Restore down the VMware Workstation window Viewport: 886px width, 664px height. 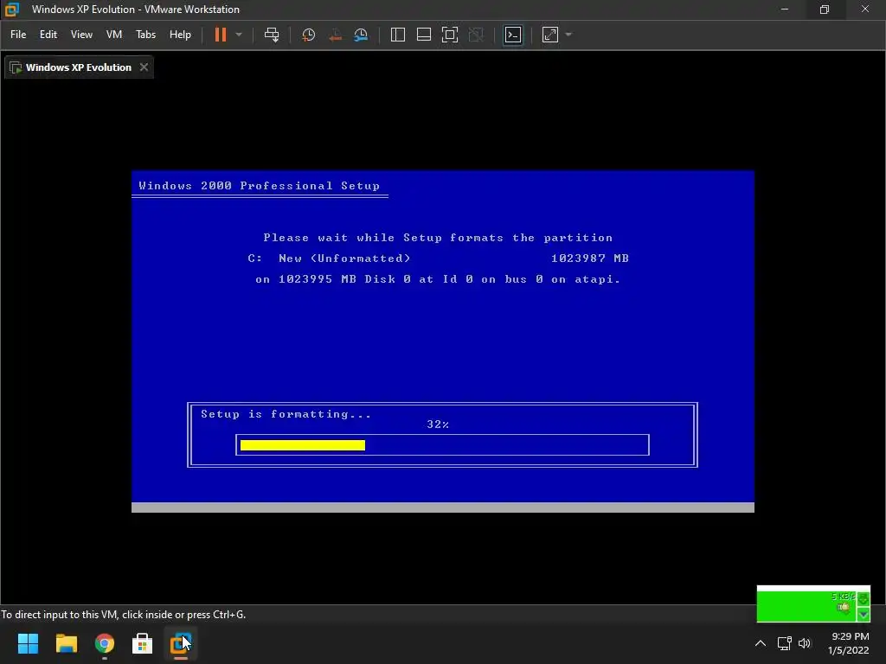825,9
